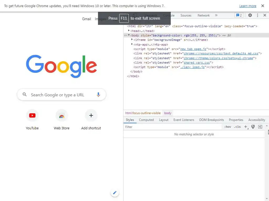This screenshot has width=269, height=201.
Task: Toggle the .cls element classes panel
Action: 237,127
